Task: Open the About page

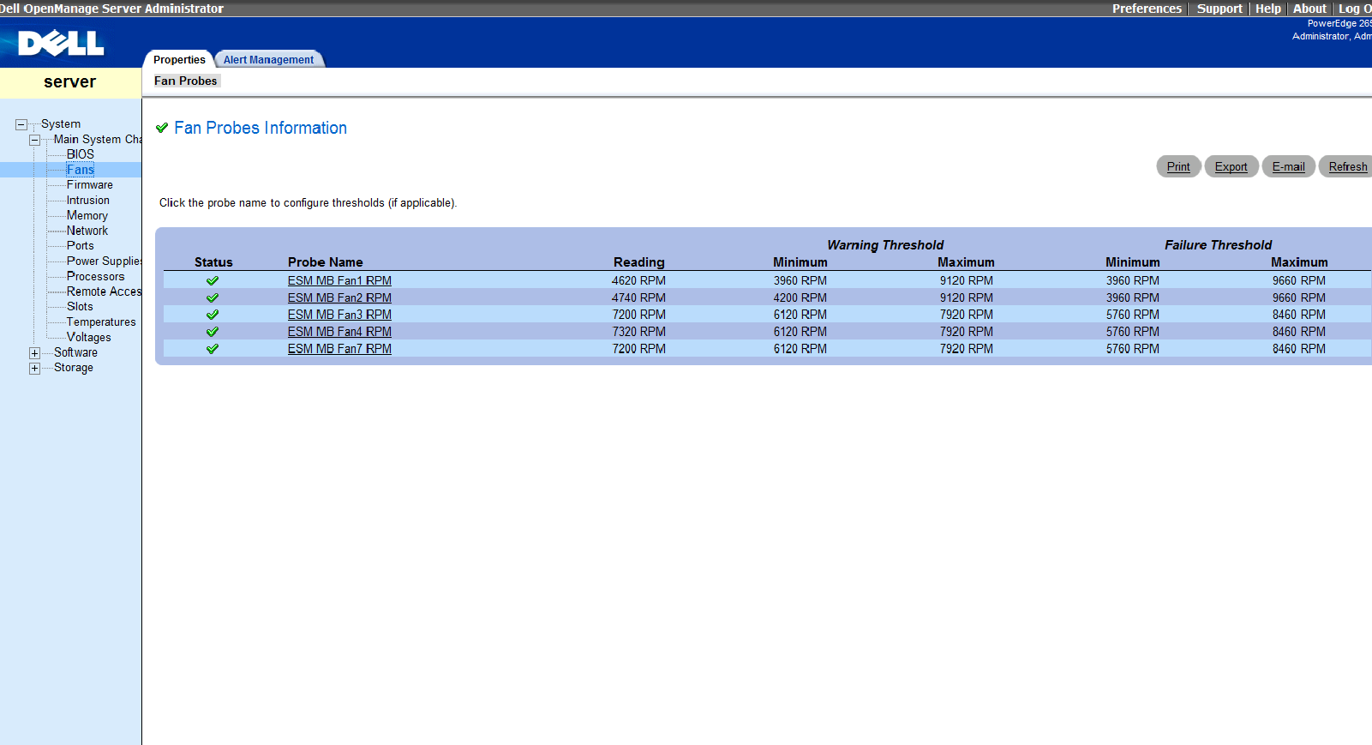Action: (1309, 9)
